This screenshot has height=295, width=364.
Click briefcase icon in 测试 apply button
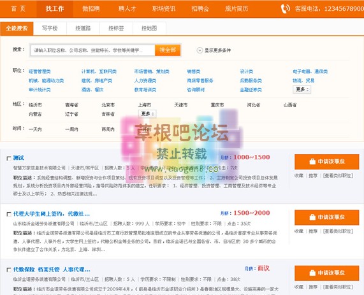pyautogui.click(x=312, y=162)
